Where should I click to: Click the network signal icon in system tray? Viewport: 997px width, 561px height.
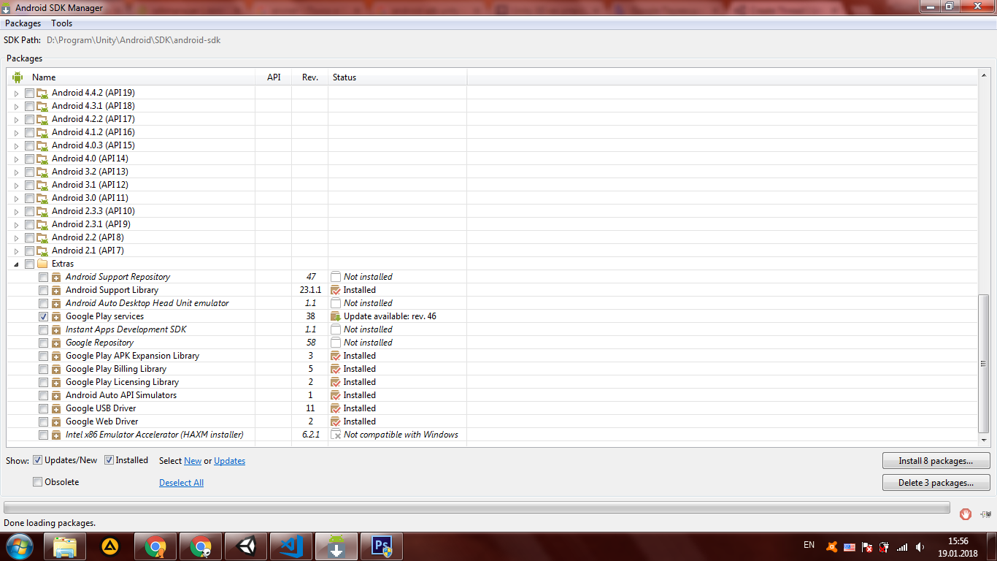pyautogui.click(x=902, y=546)
